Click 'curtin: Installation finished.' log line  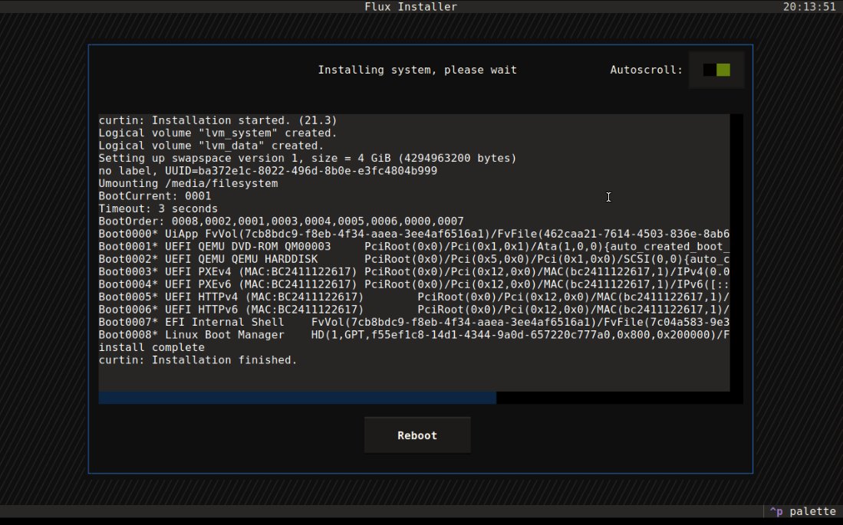pyautogui.click(x=198, y=360)
